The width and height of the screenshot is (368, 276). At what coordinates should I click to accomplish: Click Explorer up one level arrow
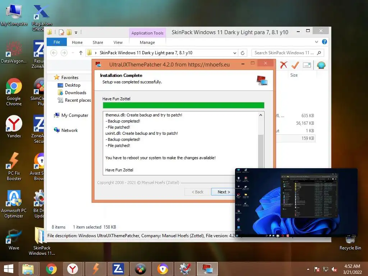coord(81,53)
